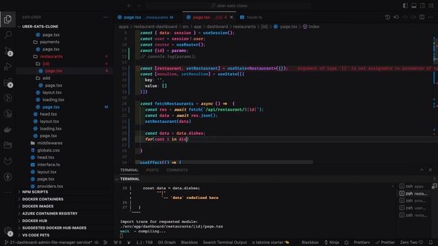
Task: Select the TERMINAL panel tab
Action: pyautogui.click(x=129, y=170)
